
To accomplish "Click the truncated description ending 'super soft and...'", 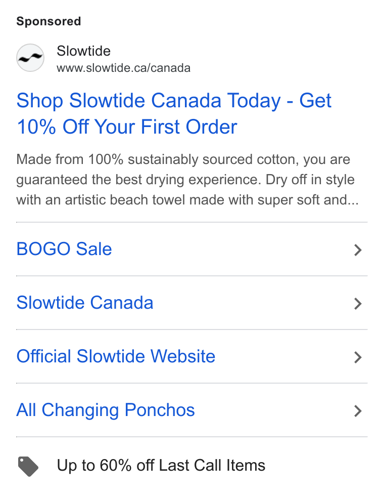I will point(187,200).
